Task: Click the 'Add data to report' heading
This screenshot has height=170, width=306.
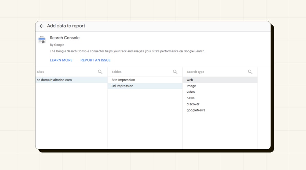Action: pos(66,26)
